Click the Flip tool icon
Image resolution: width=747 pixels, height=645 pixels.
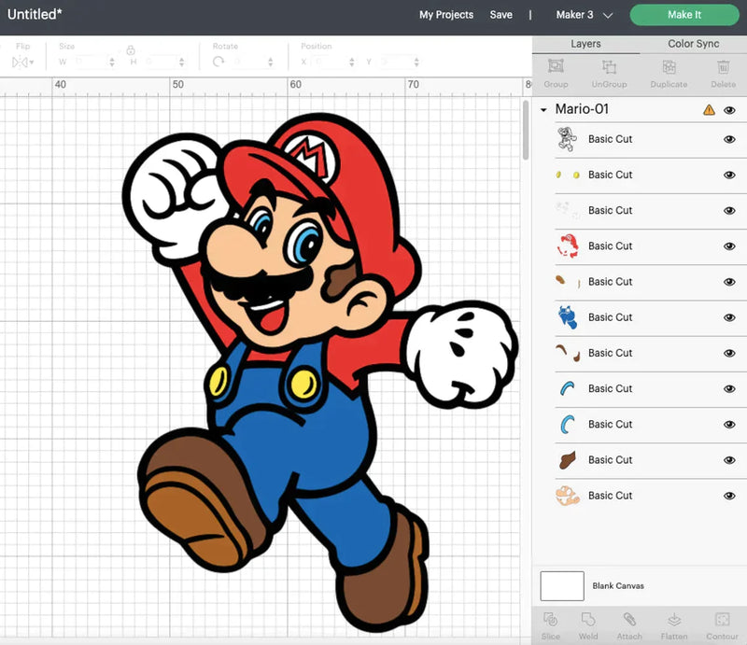click(19, 62)
